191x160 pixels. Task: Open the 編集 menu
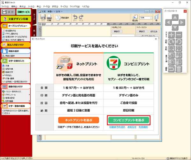click(14, 7)
